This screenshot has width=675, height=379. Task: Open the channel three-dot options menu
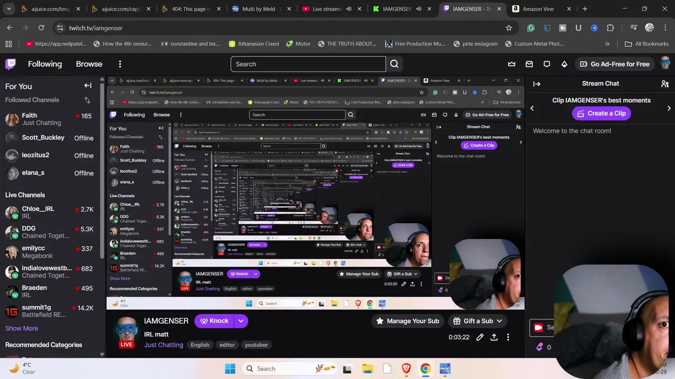tap(508, 337)
